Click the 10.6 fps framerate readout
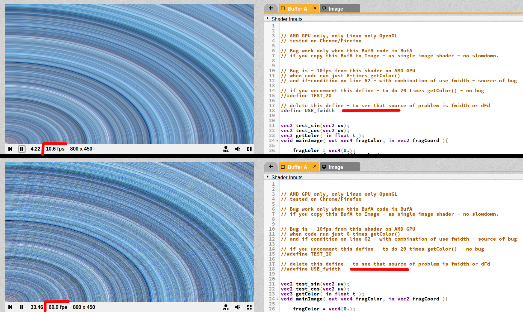 (x=55, y=149)
